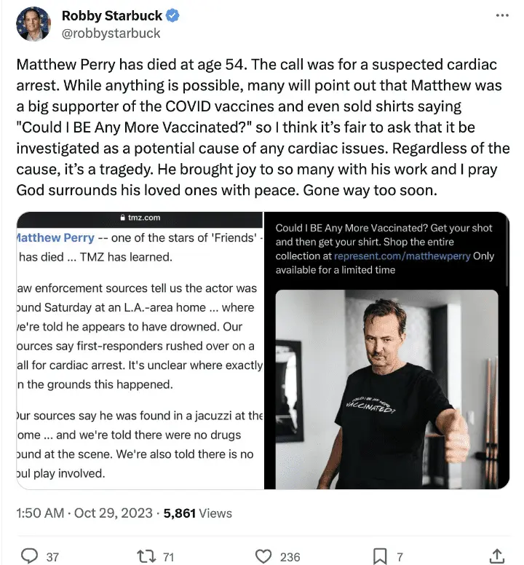The image size is (524, 565).
Task: Click the represent.com/matthewperry link
Action: coord(402,256)
